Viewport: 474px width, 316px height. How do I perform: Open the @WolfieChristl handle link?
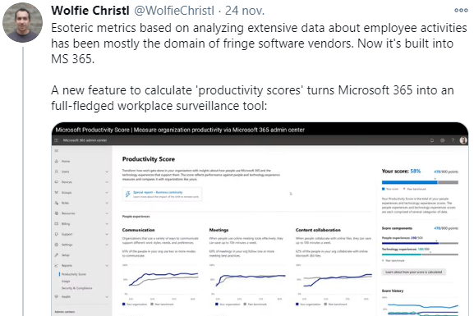point(174,11)
